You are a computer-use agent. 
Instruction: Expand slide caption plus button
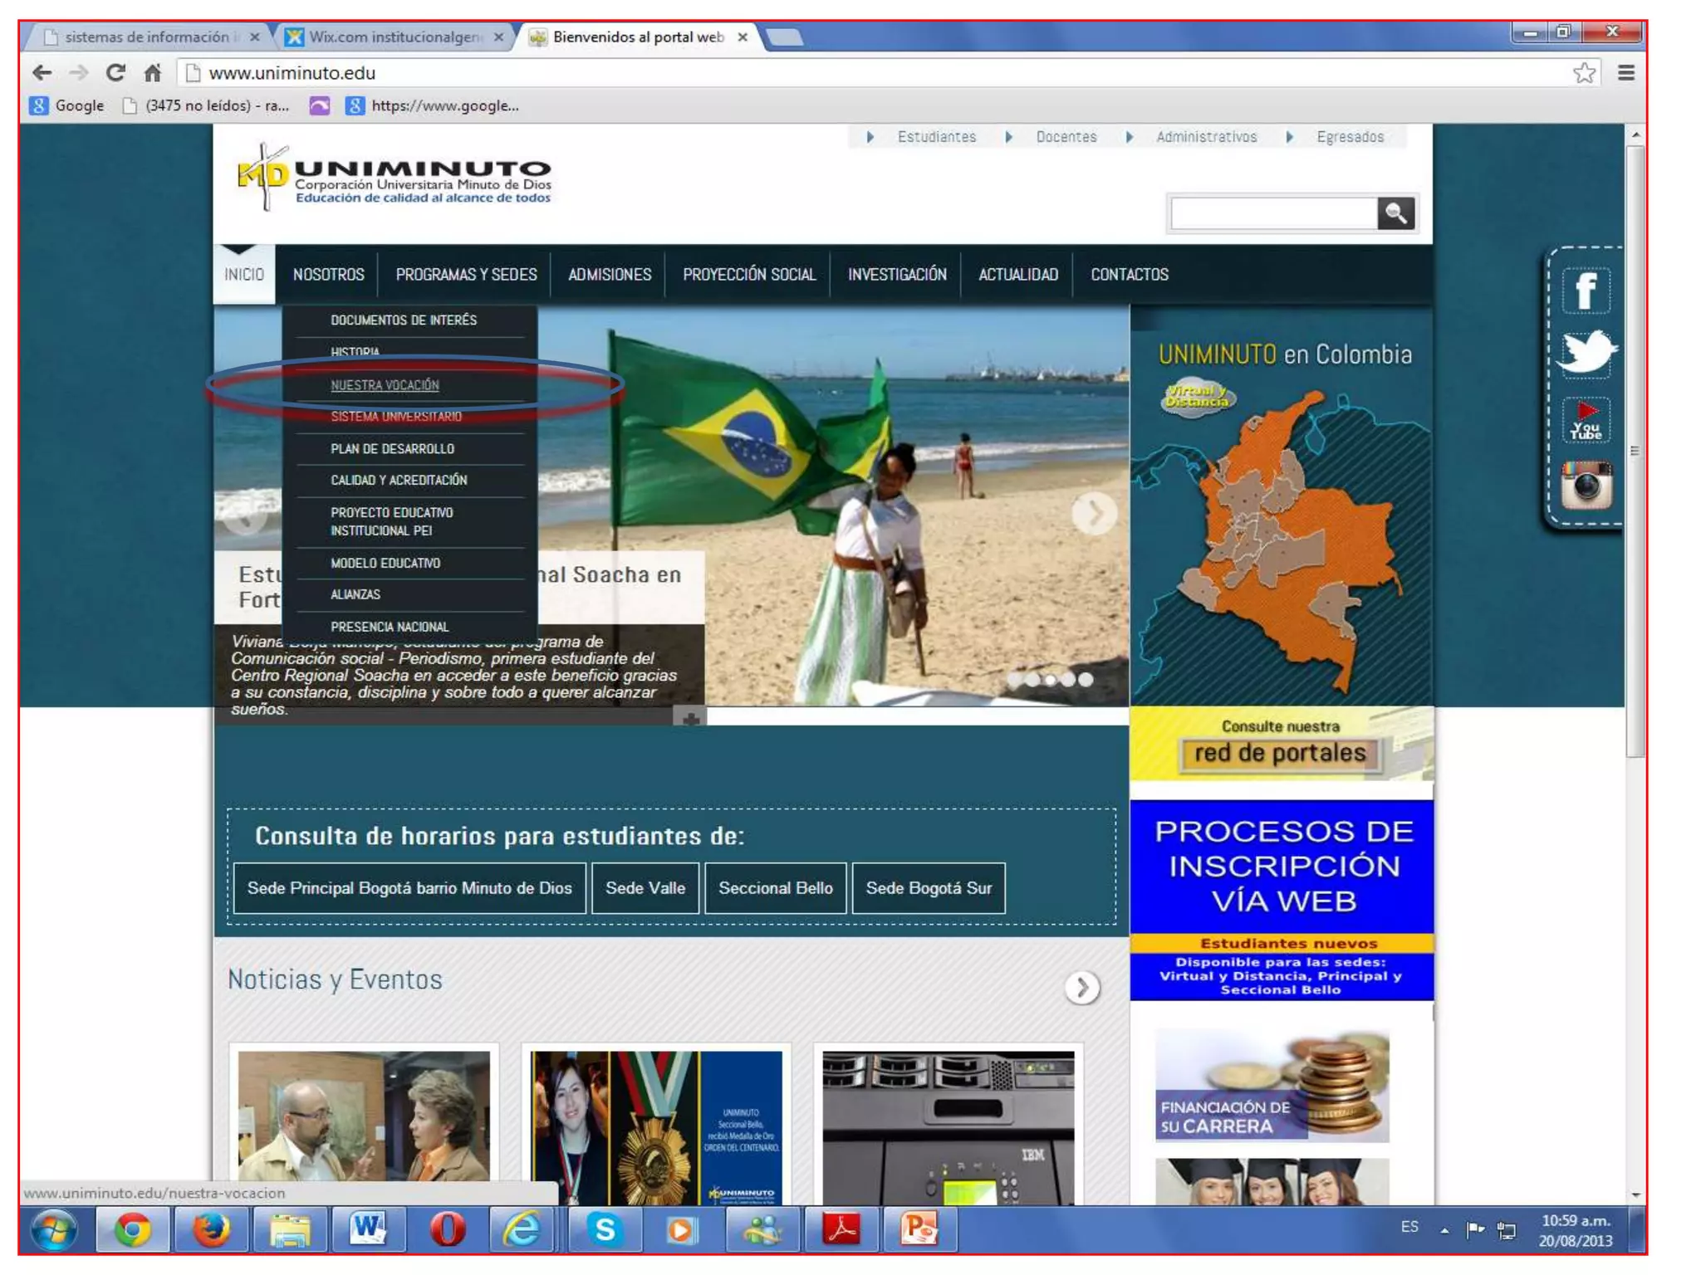[690, 718]
